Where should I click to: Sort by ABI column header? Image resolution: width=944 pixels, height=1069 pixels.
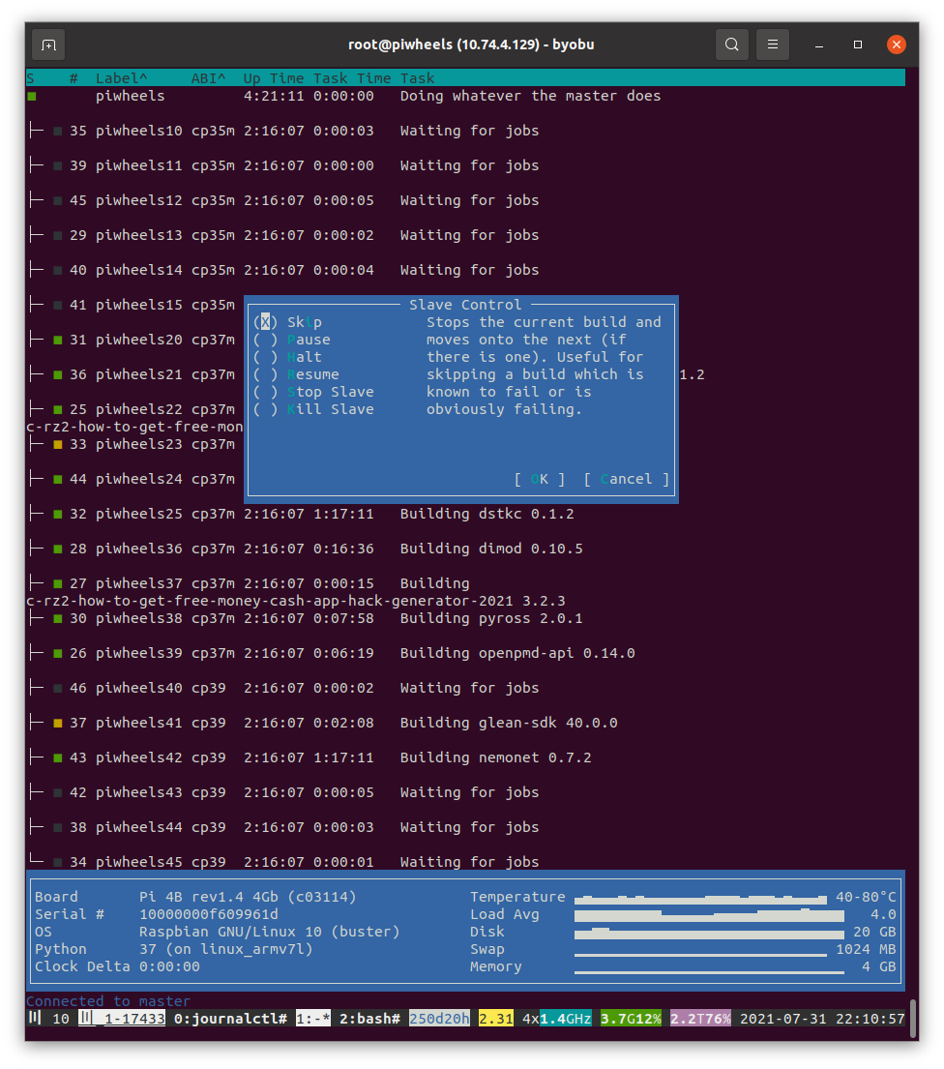[x=209, y=78]
